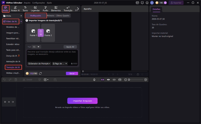This screenshot has height=124, width=201.
Task: Enter fullscreen preview mode
Action: 147,74
